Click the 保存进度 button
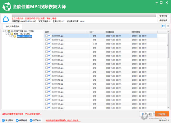Screen dimensions: 171x123 tap(163, 20)
